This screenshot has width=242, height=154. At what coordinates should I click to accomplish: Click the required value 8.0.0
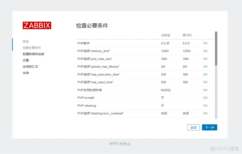186,43
